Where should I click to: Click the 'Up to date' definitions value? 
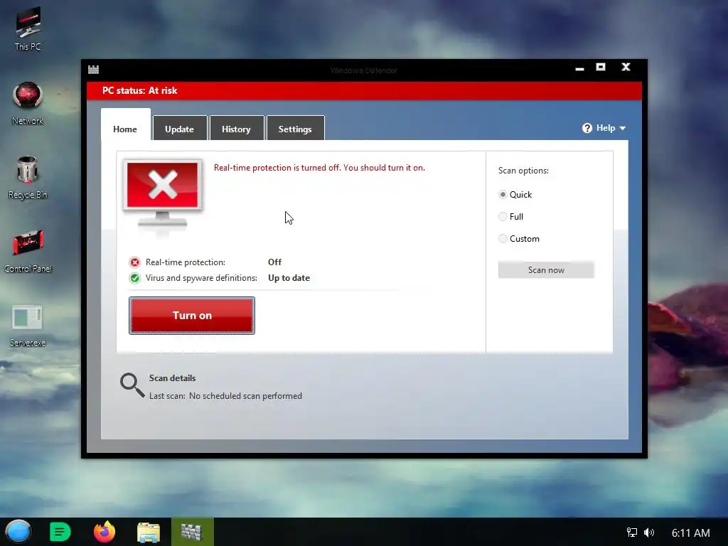point(289,278)
